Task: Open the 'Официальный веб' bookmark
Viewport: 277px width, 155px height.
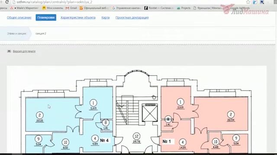Action: pos(94,8)
